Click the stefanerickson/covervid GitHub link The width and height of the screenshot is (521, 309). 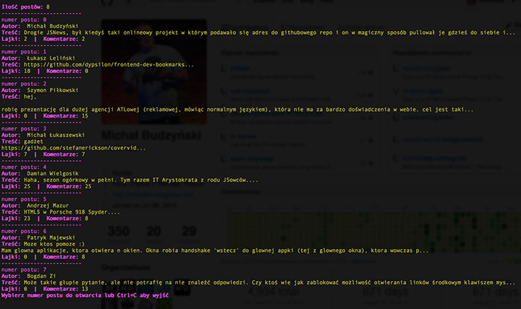pos(73,148)
